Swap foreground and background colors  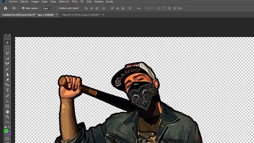[9, 127]
